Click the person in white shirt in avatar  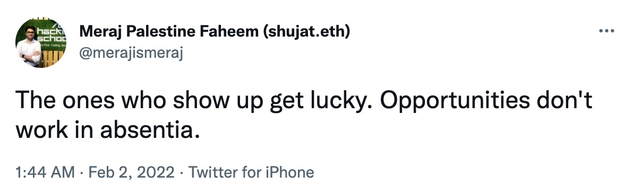click(28, 48)
